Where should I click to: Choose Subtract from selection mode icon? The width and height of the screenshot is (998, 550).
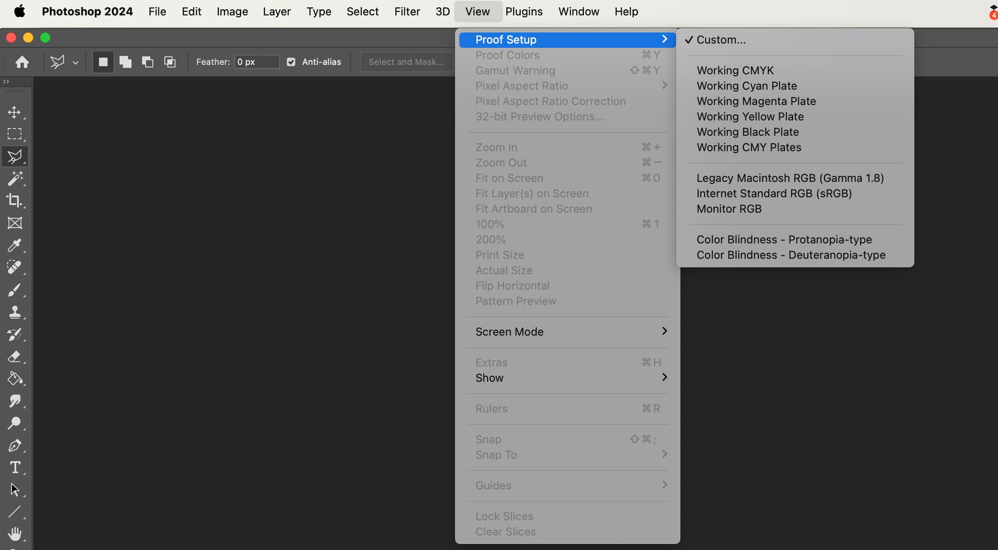tap(148, 62)
